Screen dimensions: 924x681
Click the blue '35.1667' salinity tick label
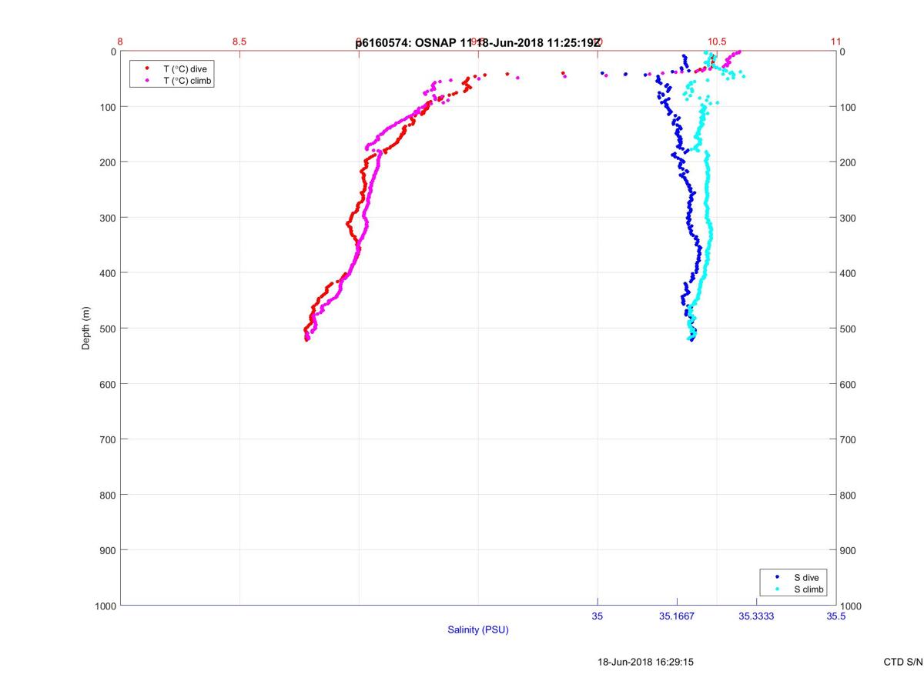point(678,616)
